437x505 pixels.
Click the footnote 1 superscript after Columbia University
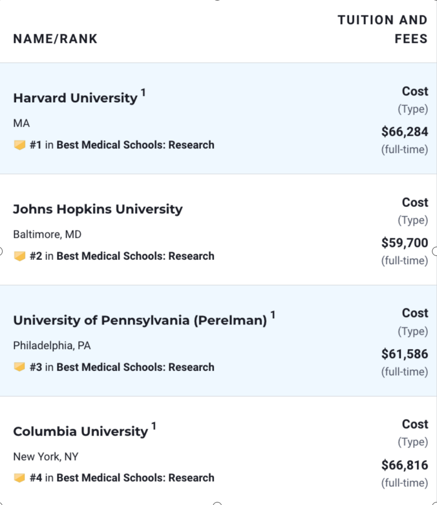[x=153, y=426]
